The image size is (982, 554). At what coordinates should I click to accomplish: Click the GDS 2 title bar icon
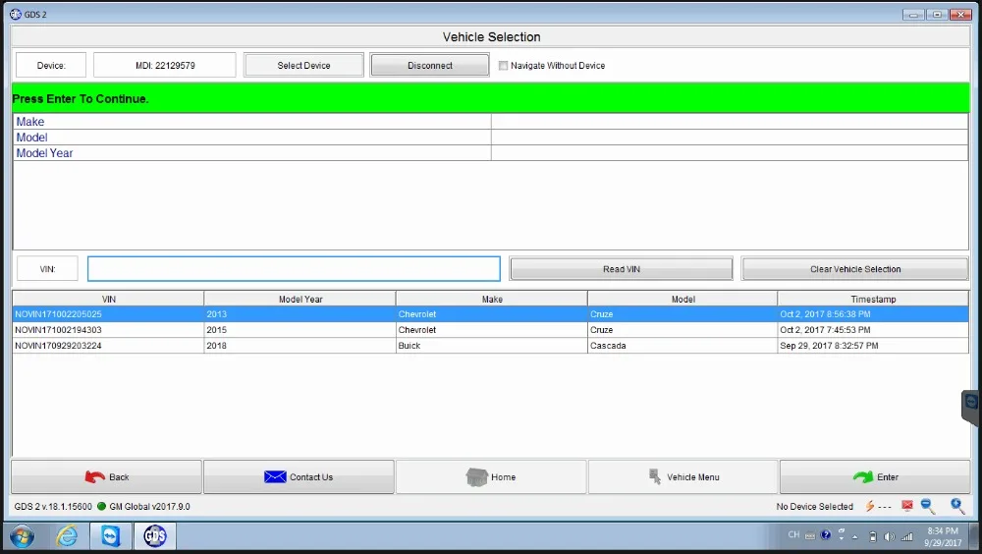click(16, 14)
